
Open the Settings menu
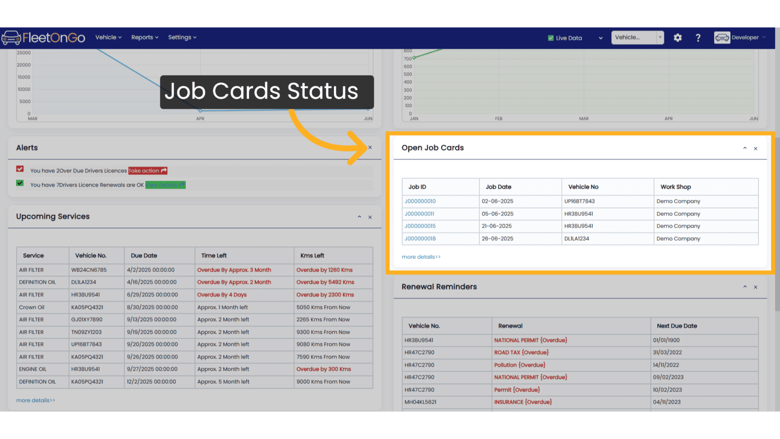coord(182,38)
